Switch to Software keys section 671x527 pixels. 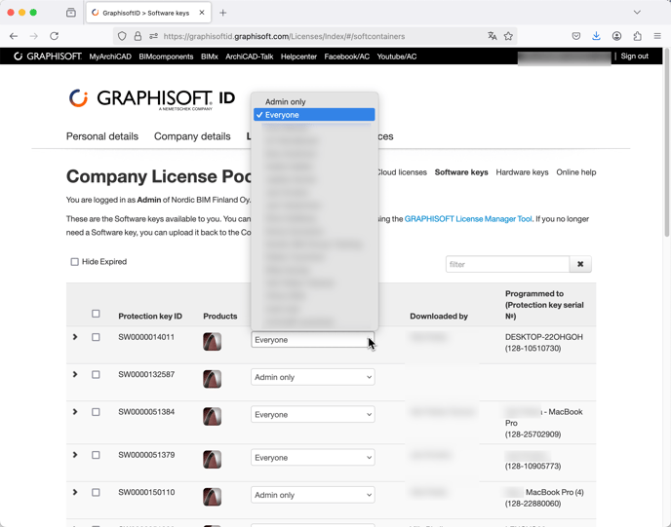click(461, 172)
